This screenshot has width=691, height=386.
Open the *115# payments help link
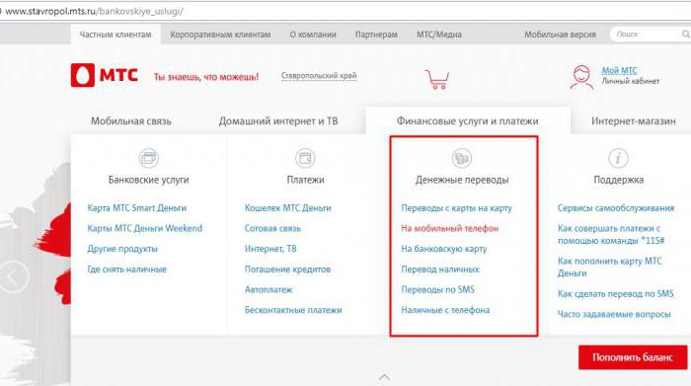(x=611, y=234)
